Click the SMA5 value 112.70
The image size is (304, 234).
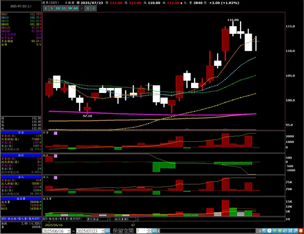(35, 14)
